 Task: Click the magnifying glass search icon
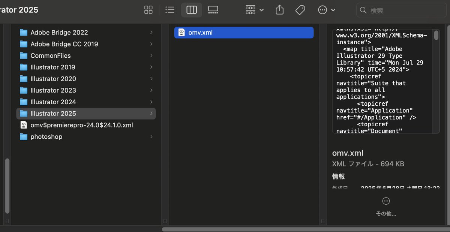point(363,10)
